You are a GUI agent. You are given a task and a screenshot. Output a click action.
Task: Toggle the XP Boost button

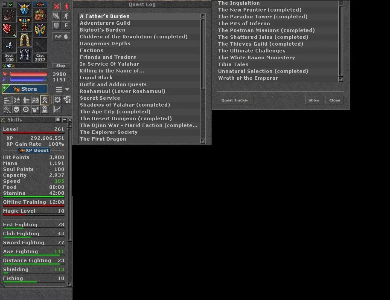[x=34, y=150]
